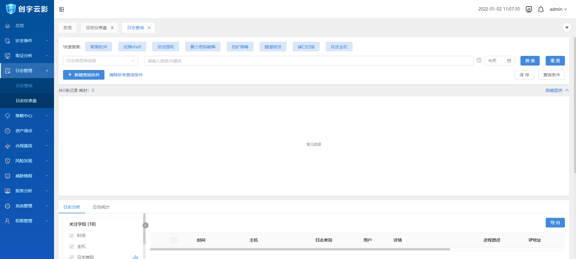Click the bar chart icon beside 日志类别

[x=135, y=257]
